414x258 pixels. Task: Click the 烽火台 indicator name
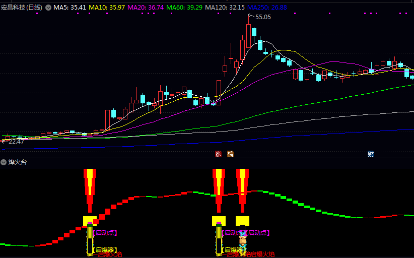[x=18, y=162]
